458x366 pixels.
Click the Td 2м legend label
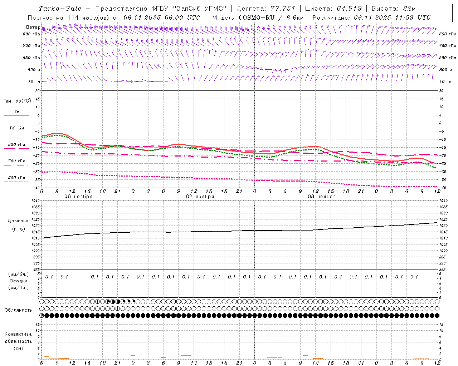click(16, 128)
